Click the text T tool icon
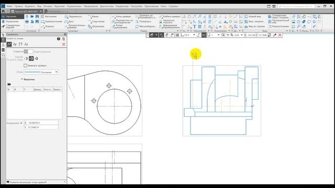335x188 pixels. pyautogui.click(x=194, y=27)
